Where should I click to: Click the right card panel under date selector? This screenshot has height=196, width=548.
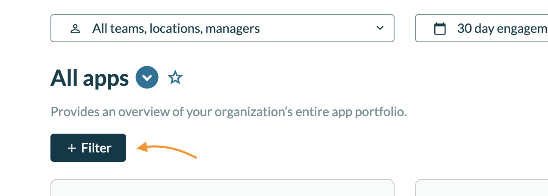481,188
